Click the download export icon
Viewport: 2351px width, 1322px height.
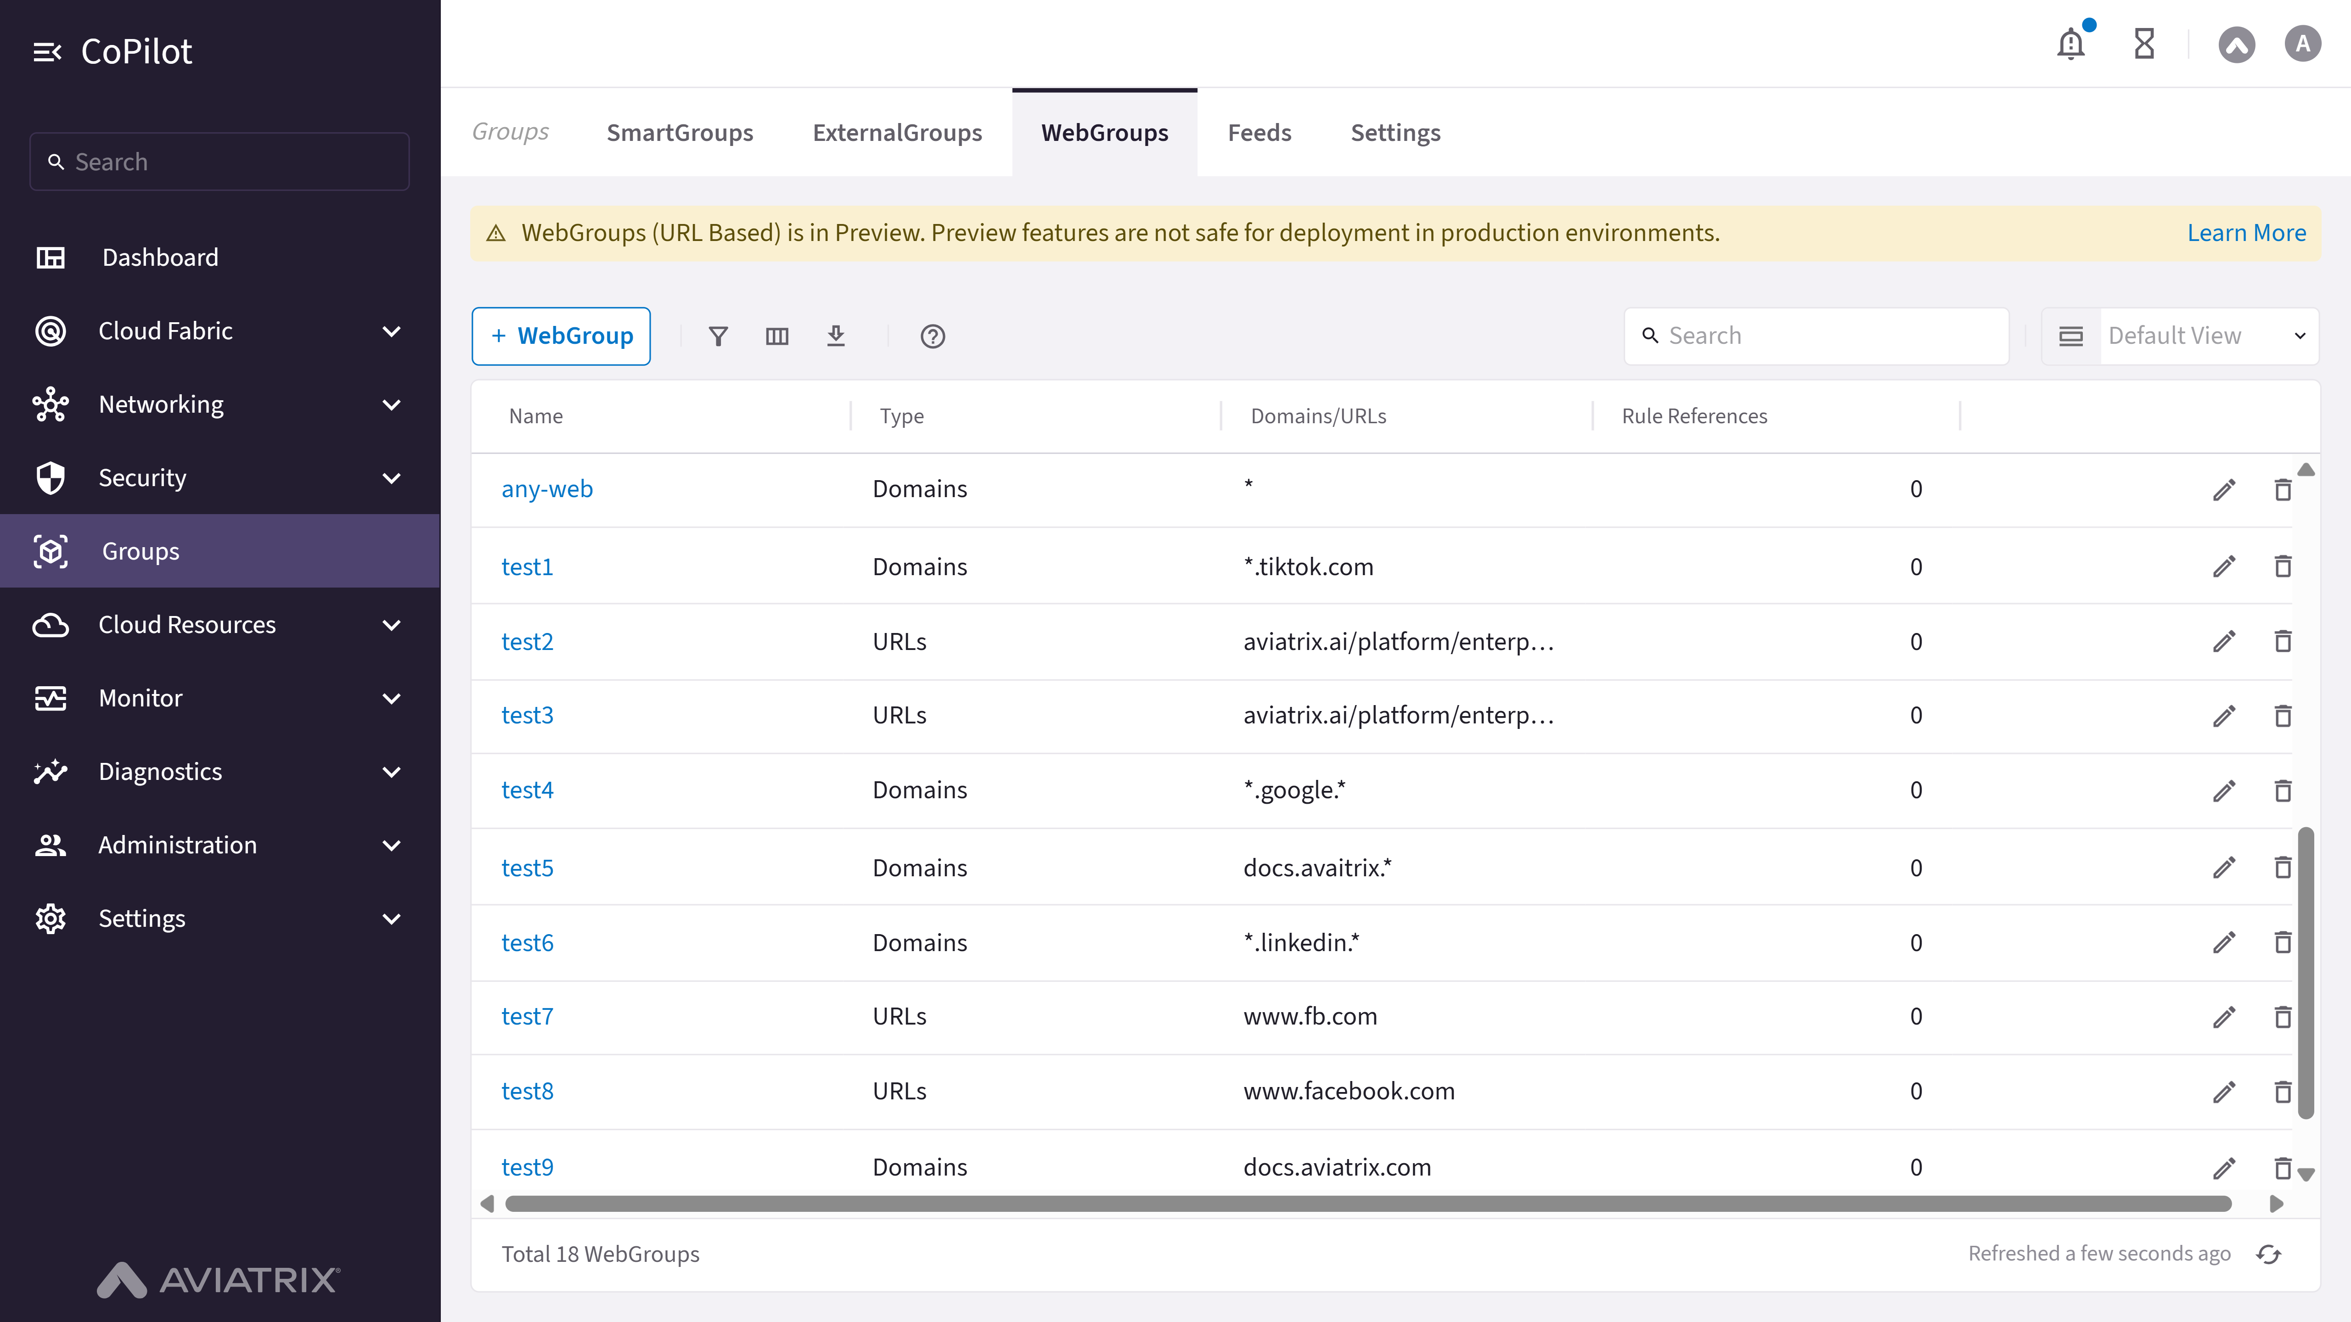pyautogui.click(x=835, y=336)
